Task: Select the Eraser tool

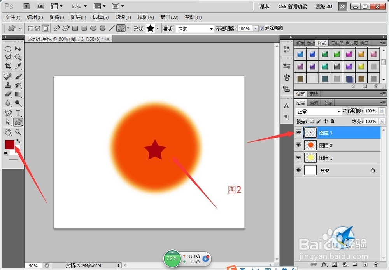Action: [x=8, y=94]
